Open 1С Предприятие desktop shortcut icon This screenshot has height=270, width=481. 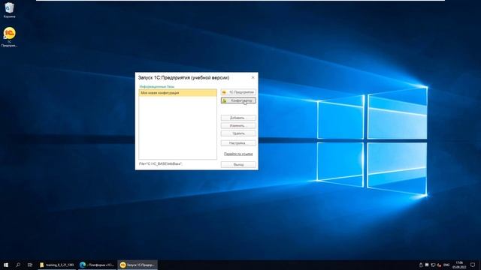pyautogui.click(x=9, y=37)
